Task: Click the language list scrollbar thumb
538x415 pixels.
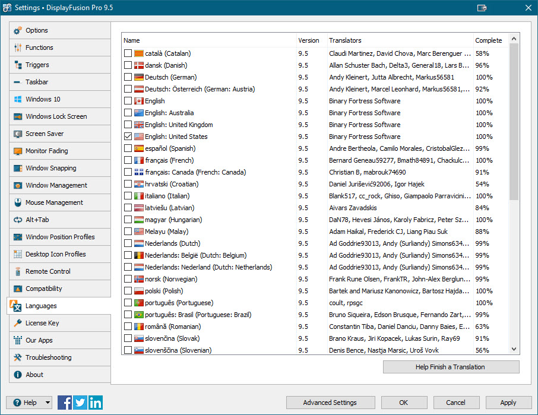Action: 514,122
